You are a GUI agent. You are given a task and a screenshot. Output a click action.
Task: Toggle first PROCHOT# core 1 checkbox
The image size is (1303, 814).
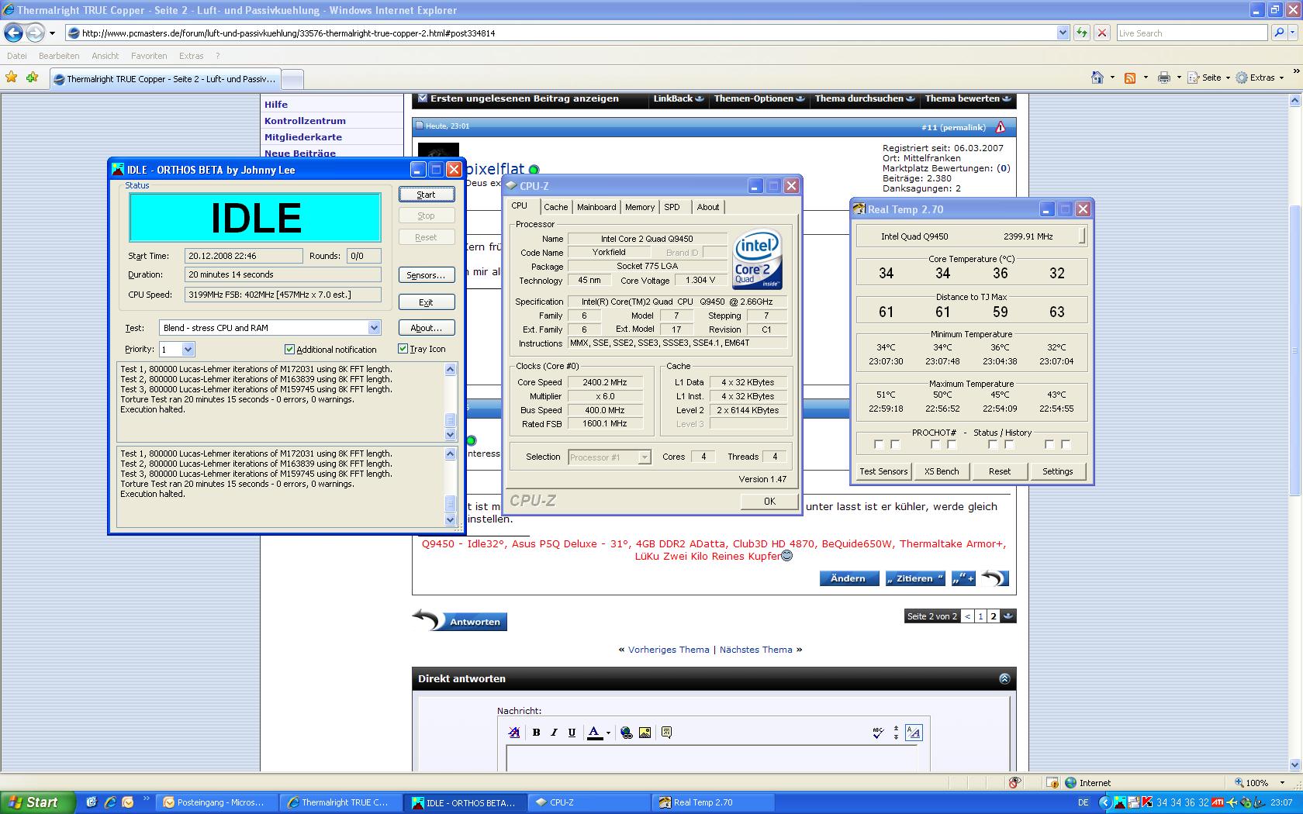click(935, 444)
